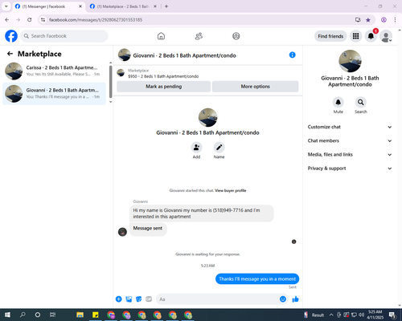The image size is (402, 321).
Task: Open the chat header title Giovanni - 2 Beds
Action: (x=184, y=55)
